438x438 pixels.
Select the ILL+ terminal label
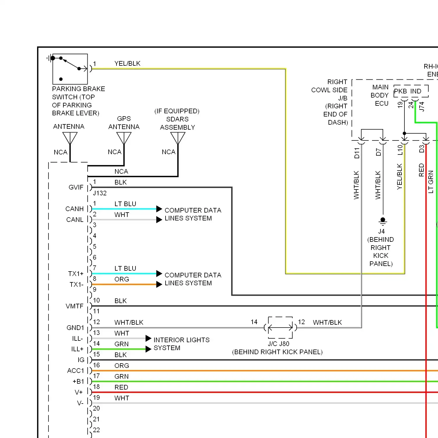click(77, 349)
